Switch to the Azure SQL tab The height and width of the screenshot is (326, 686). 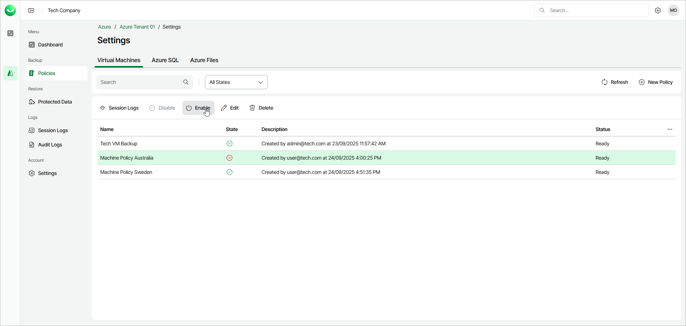point(165,60)
